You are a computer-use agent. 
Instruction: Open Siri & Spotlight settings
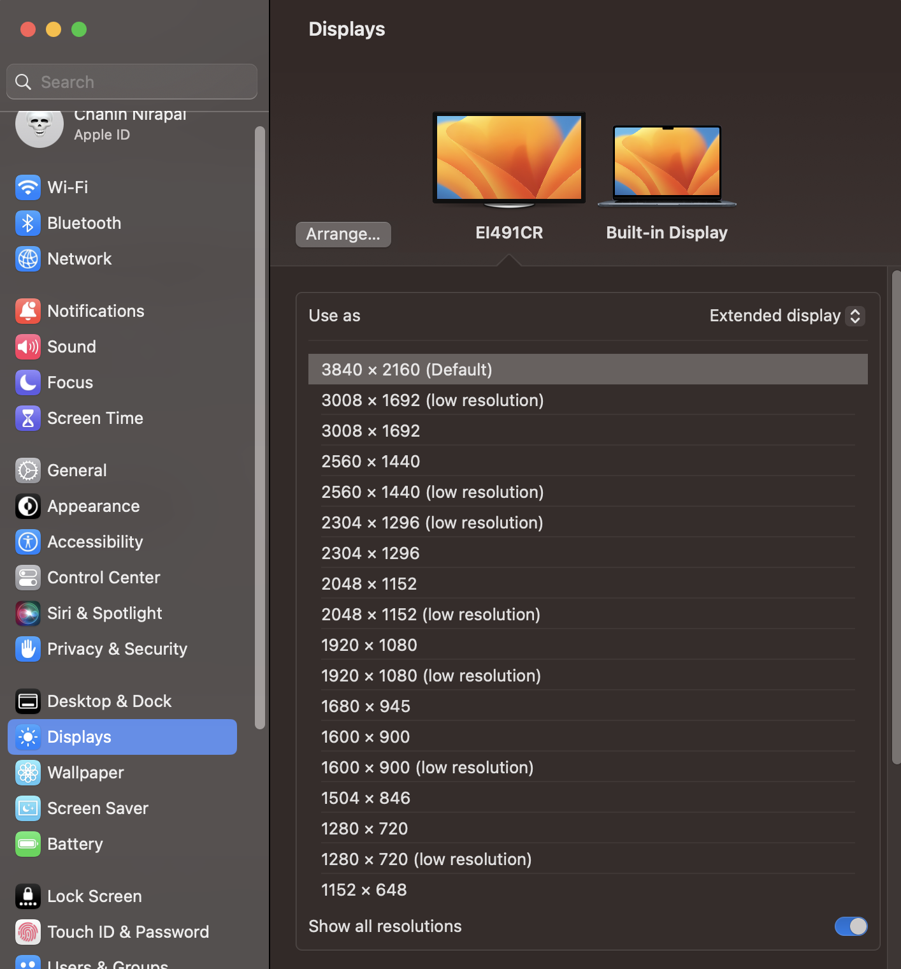28,613
